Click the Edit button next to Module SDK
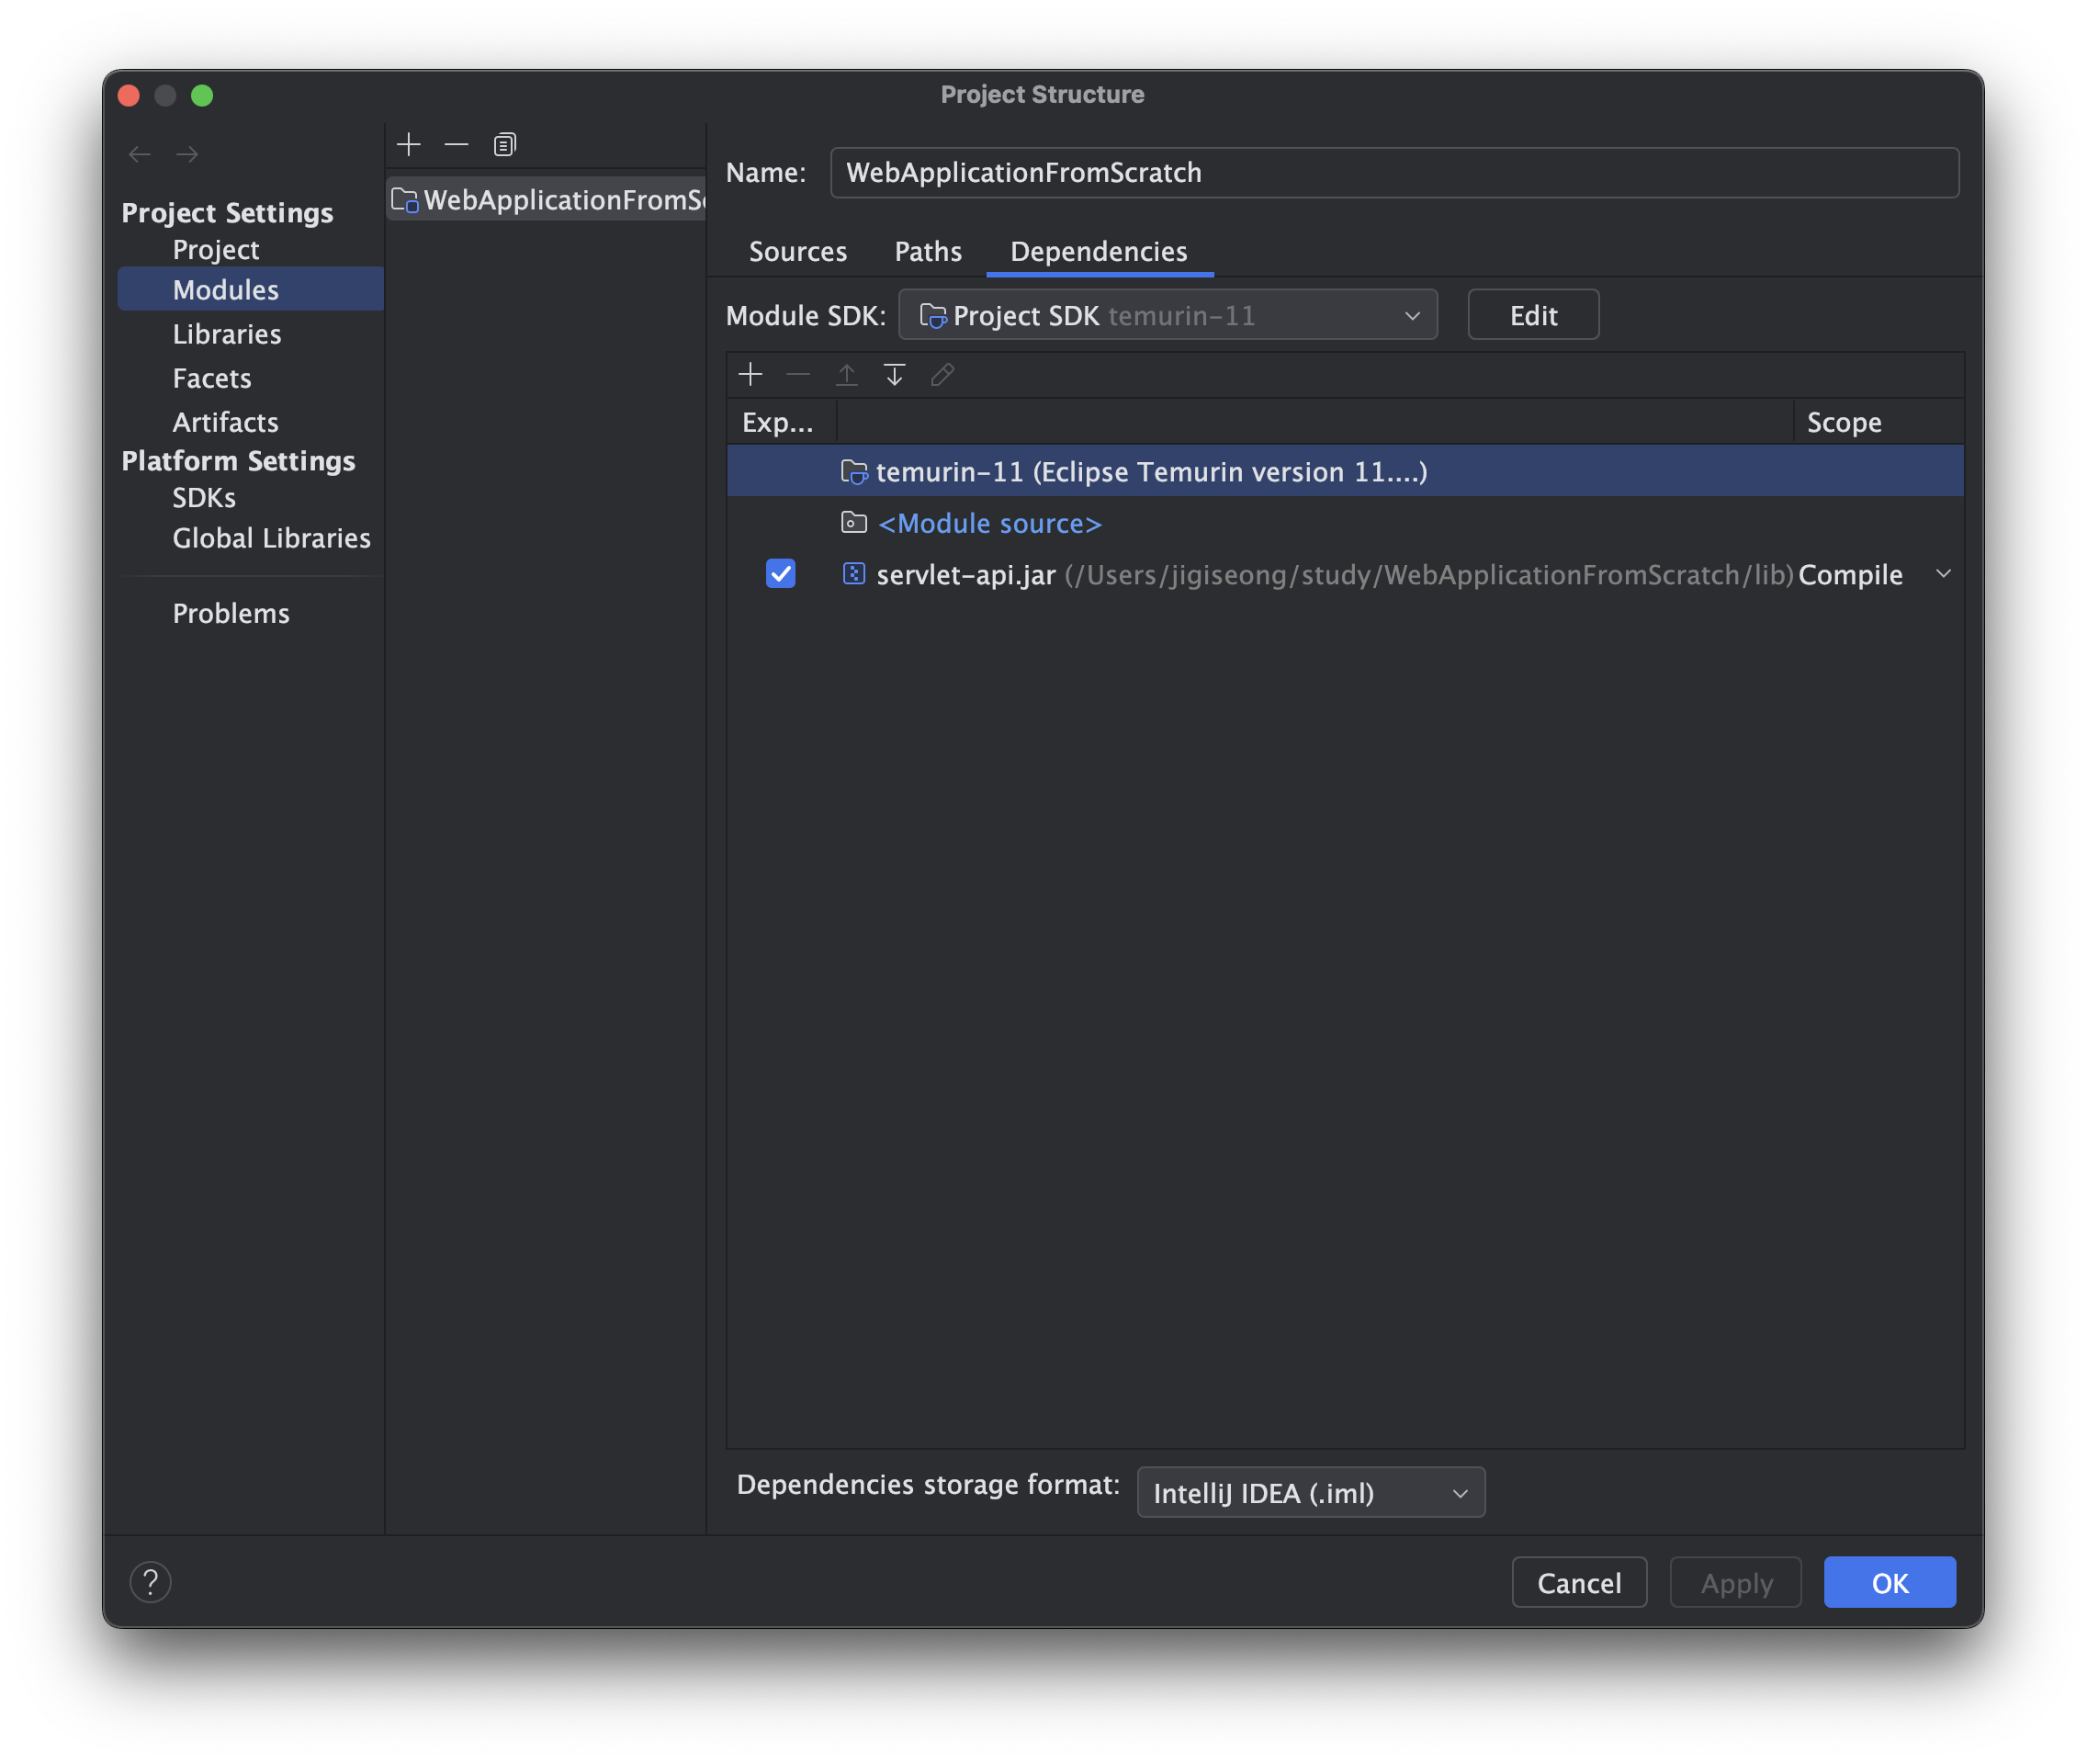 1532,315
